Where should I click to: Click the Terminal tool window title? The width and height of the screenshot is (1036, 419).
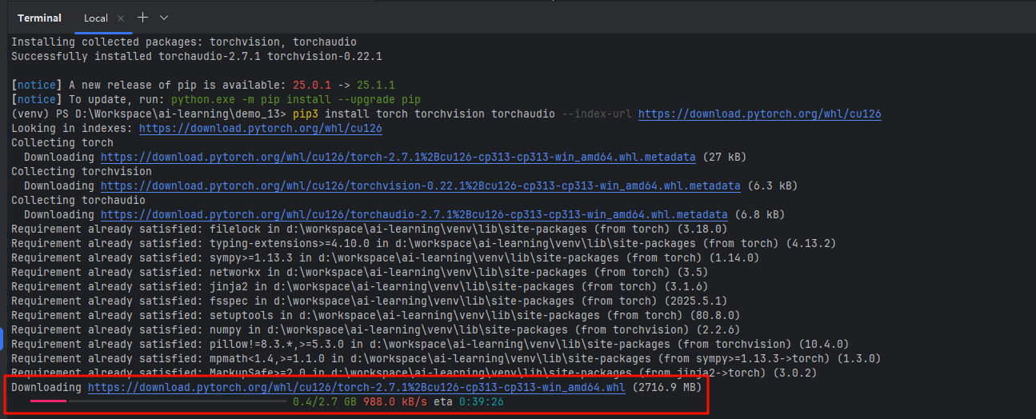pos(39,18)
